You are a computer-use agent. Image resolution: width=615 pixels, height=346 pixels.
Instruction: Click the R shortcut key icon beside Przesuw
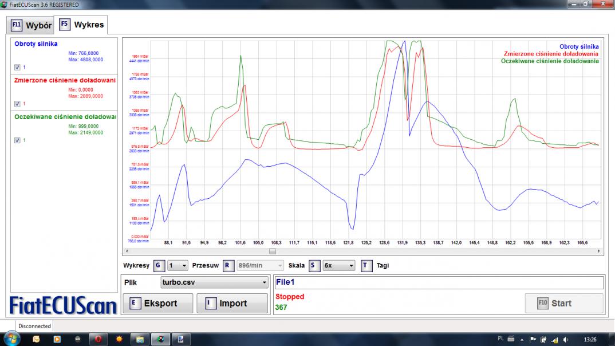[x=227, y=266]
